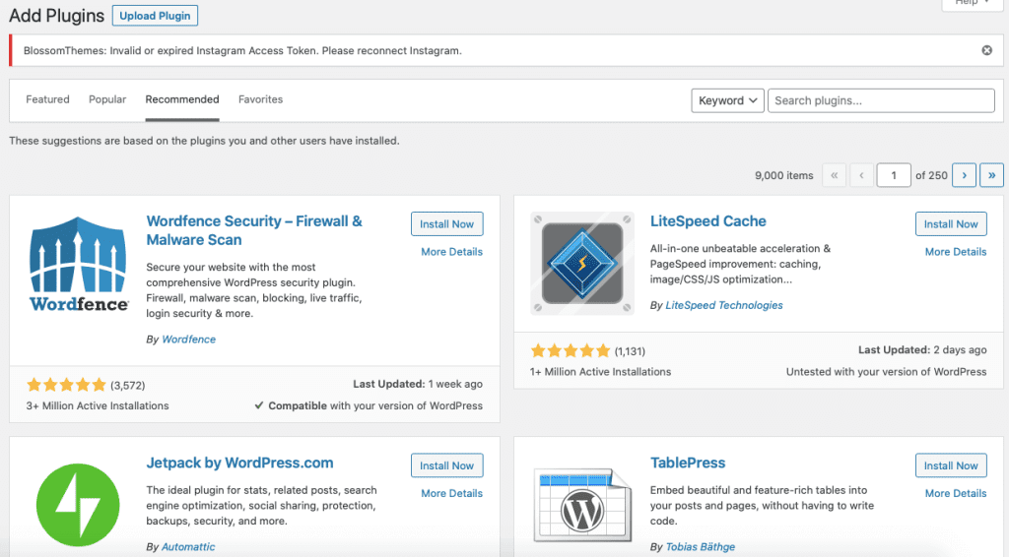
Task: Open the Favorites tab
Action: (x=260, y=99)
